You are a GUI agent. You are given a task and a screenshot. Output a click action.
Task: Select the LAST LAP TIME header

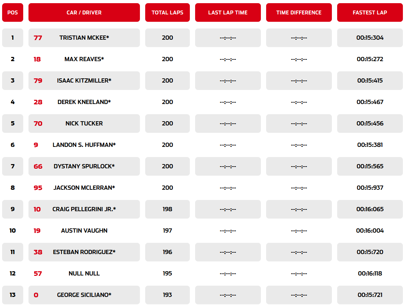(x=228, y=13)
